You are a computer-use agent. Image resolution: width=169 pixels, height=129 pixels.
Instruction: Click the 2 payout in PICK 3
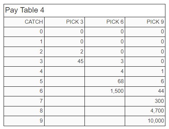pos(82,52)
